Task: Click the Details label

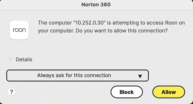Action: (x=24, y=59)
